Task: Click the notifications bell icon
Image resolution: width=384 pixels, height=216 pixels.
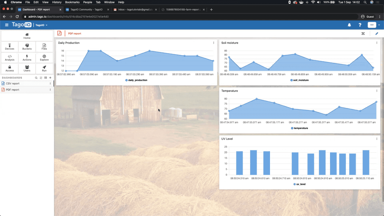Action: pos(349,24)
